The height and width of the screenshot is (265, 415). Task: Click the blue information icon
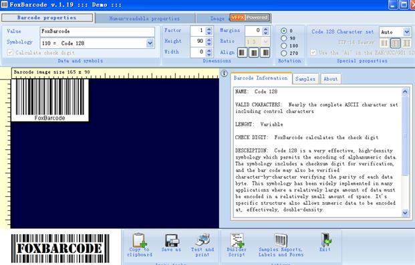click(x=224, y=73)
